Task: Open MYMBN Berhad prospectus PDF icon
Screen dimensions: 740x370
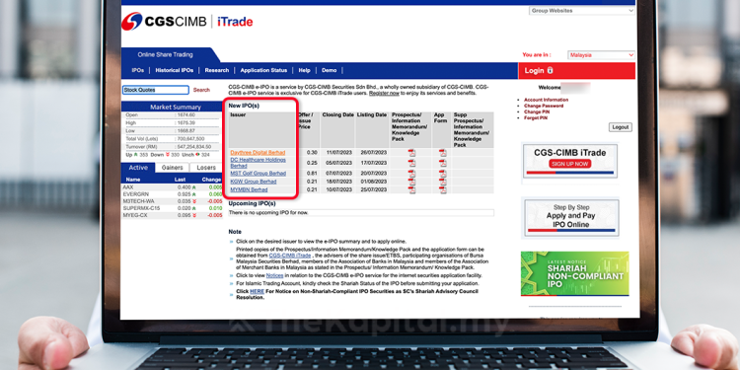Action: [x=412, y=189]
